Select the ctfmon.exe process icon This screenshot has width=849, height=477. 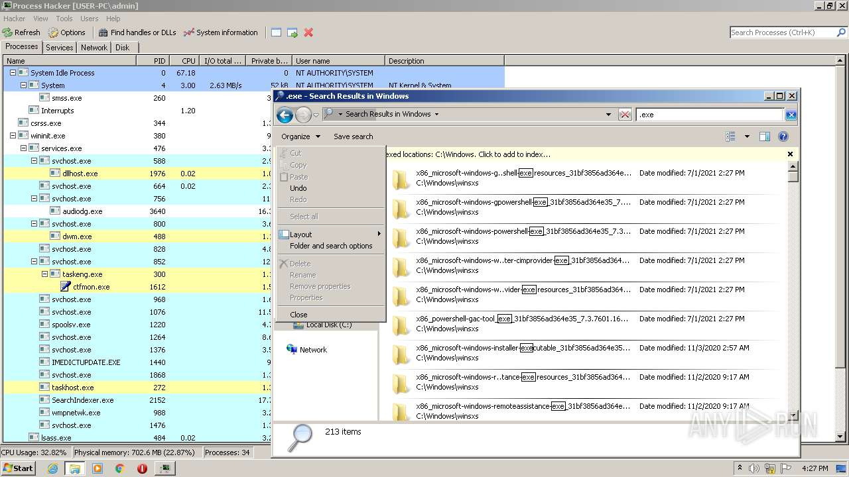[x=65, y=287]
